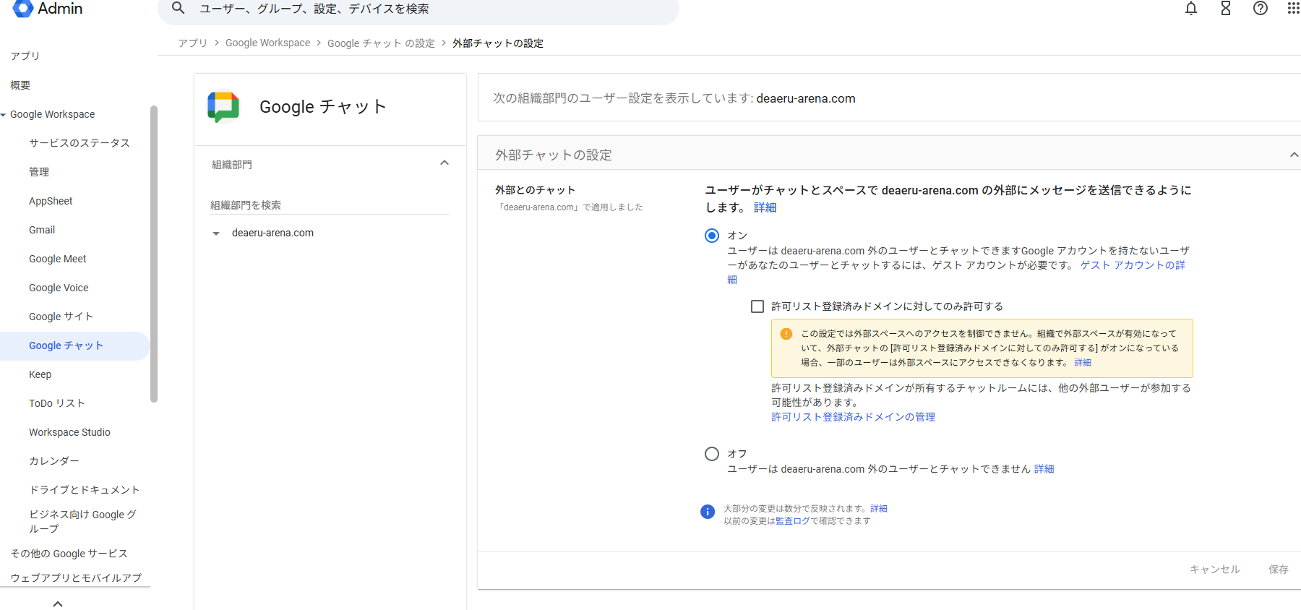Screen dimensions: 1301x610
Task: Open ウェブアプリとモバイルアプリ
Action: [x=76, y=578]
